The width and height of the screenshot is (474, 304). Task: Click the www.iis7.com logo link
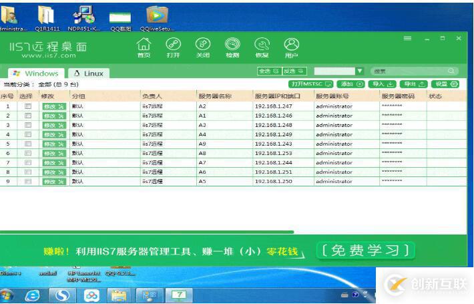pos(49,55)
